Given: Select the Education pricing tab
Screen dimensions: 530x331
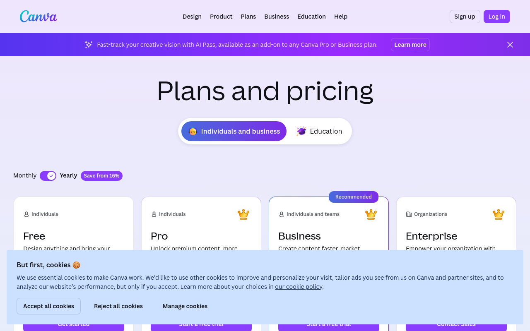Looking at the screenshot, I should (x=319, y=131).
